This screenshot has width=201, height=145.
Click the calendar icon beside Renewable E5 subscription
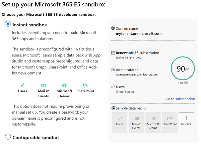coord(113,53)
